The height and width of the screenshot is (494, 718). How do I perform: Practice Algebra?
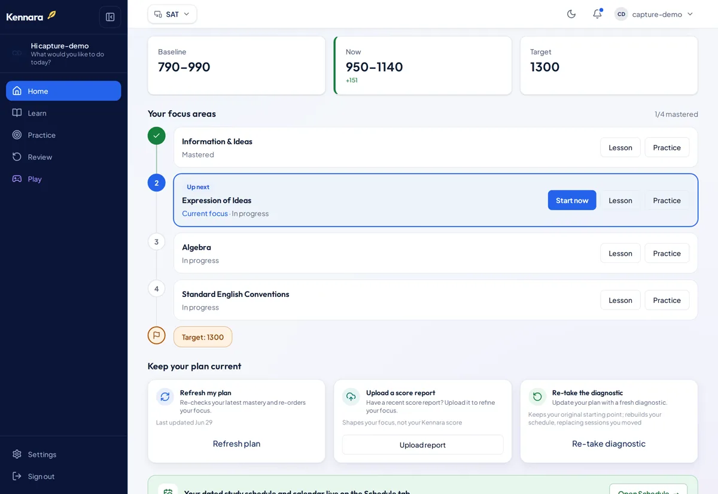click(667, 253)
